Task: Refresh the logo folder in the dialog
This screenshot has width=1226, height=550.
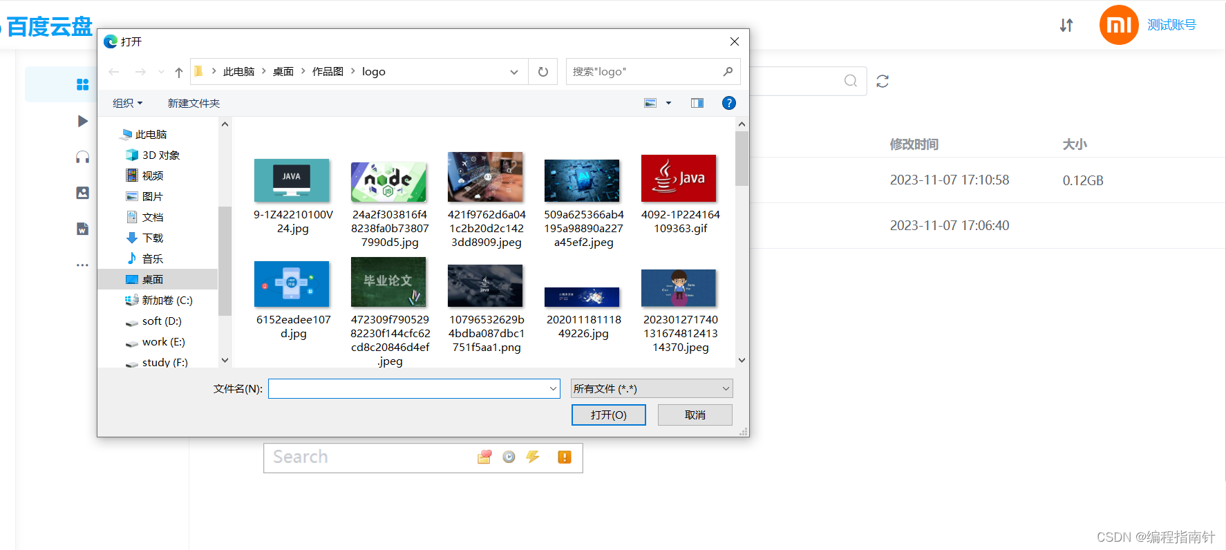Action: 543,72
